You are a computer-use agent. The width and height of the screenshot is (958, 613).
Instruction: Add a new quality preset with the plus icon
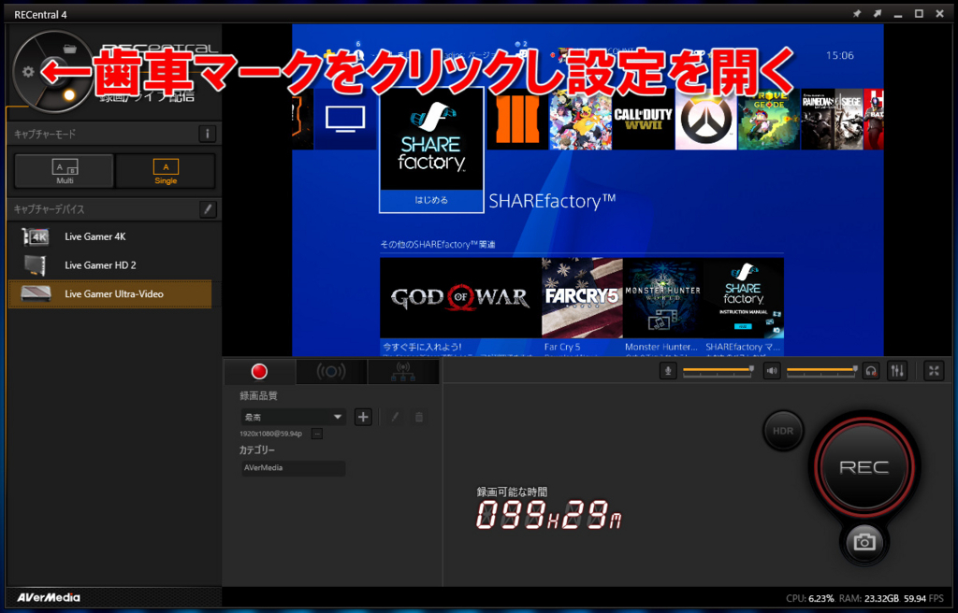click(x=363, y=417)
